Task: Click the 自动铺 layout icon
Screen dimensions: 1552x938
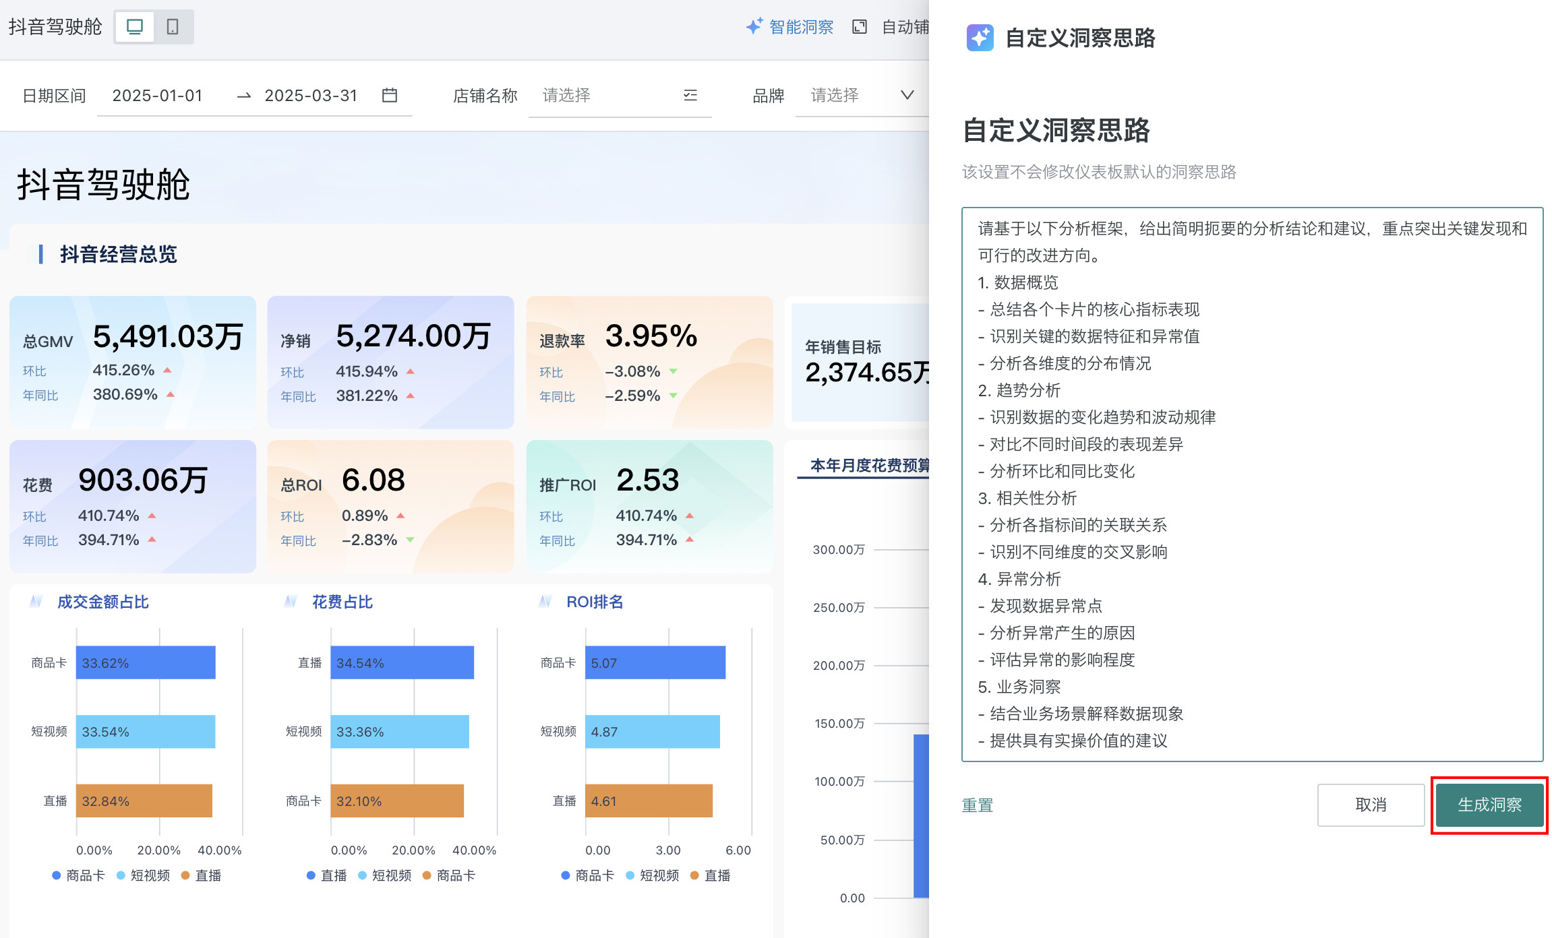Action: [x=860, y=27]
